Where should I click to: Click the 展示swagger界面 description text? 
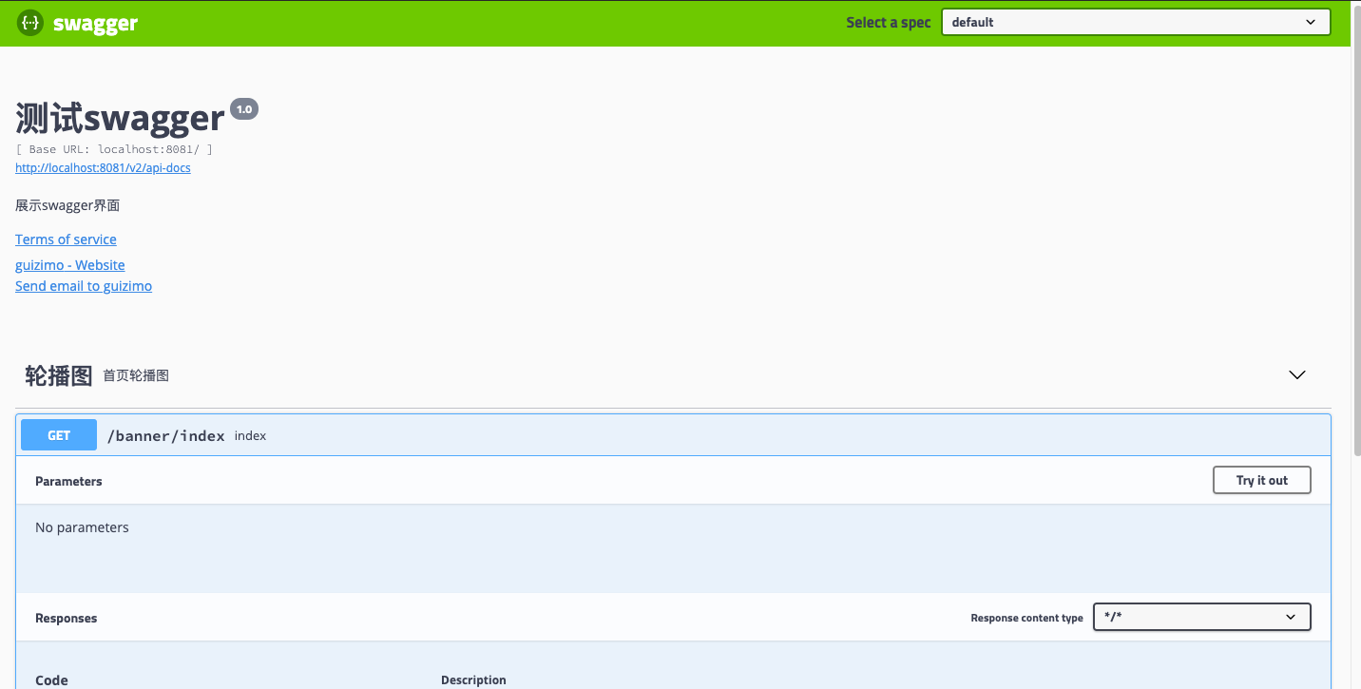coord(67,205)
